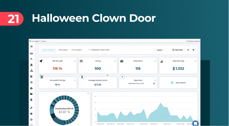Click the filter lines icon next to Help Video
Screen dimensions: 229x126
pos(188,50)
